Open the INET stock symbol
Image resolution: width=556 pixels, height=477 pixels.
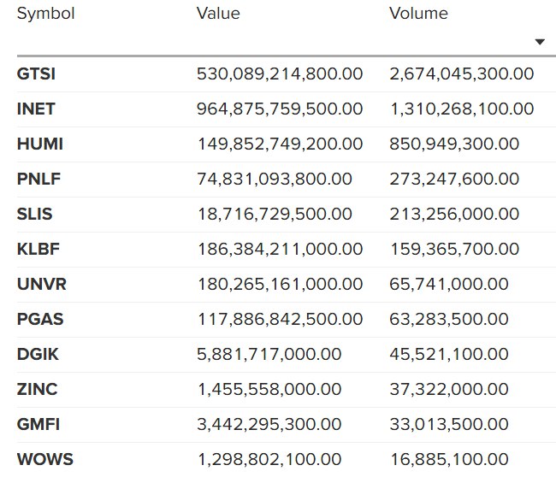click(x=36, y=109)
